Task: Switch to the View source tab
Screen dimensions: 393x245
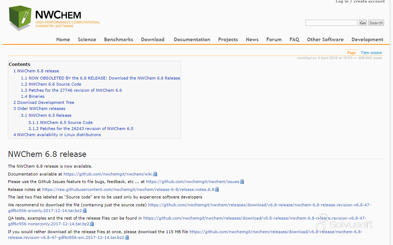Action: coord(371,53)
